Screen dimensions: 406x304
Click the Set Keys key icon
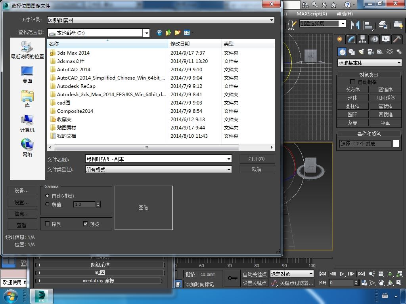coord(232,278)
